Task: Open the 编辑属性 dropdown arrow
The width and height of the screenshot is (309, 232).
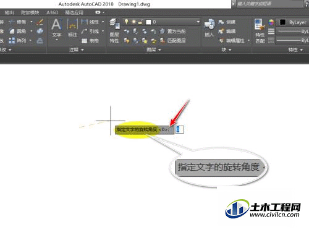Action: click(248, 40)
